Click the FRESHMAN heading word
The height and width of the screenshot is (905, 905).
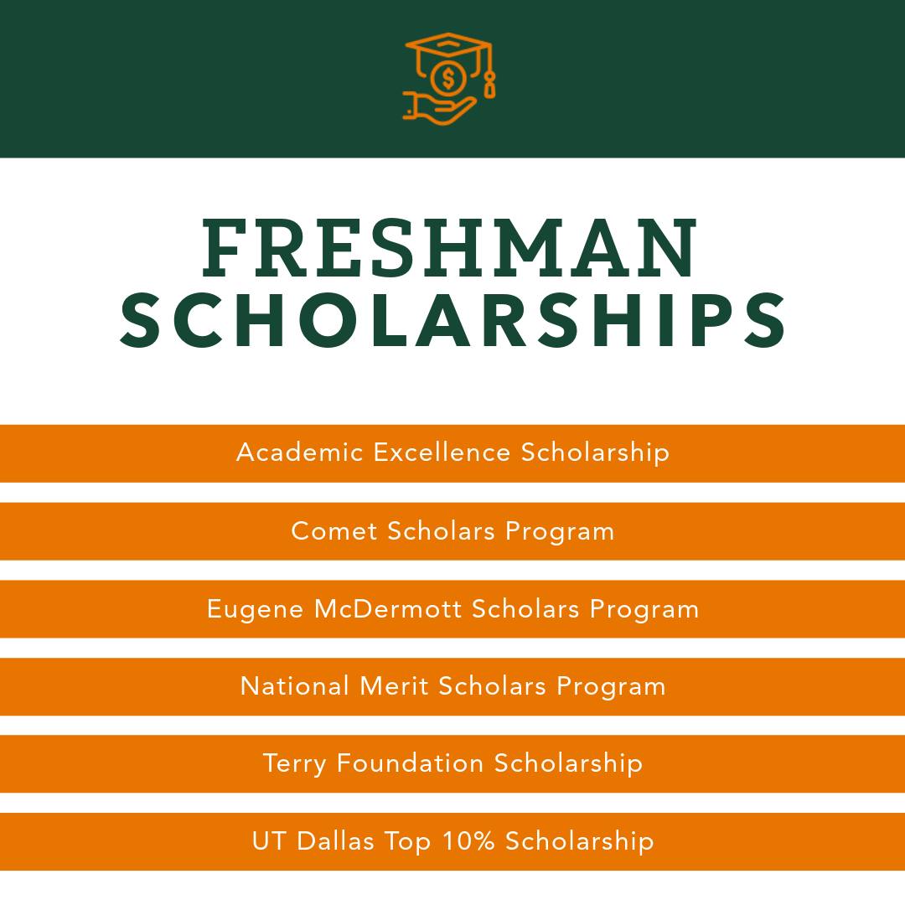tap(450, 247)
